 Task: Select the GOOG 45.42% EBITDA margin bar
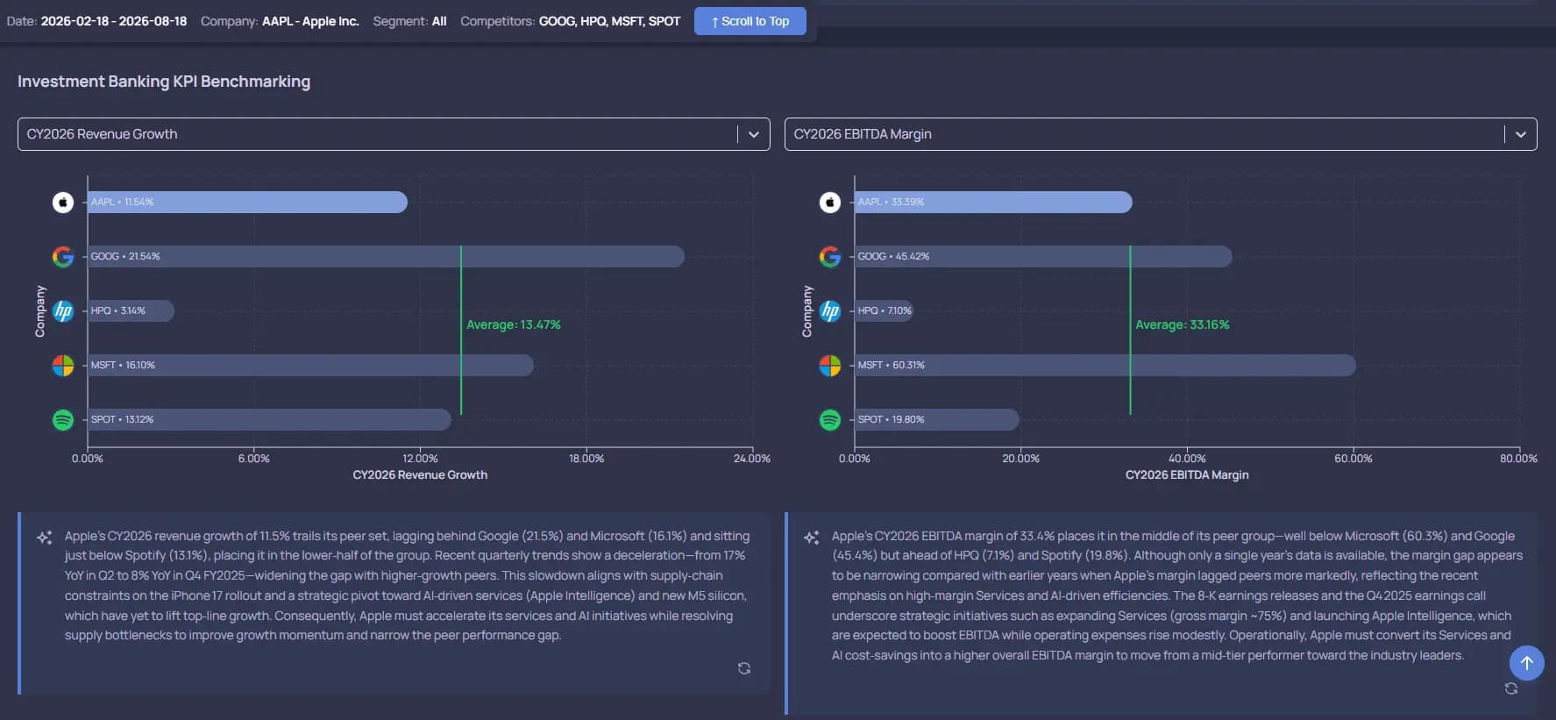coord(1043,257)
